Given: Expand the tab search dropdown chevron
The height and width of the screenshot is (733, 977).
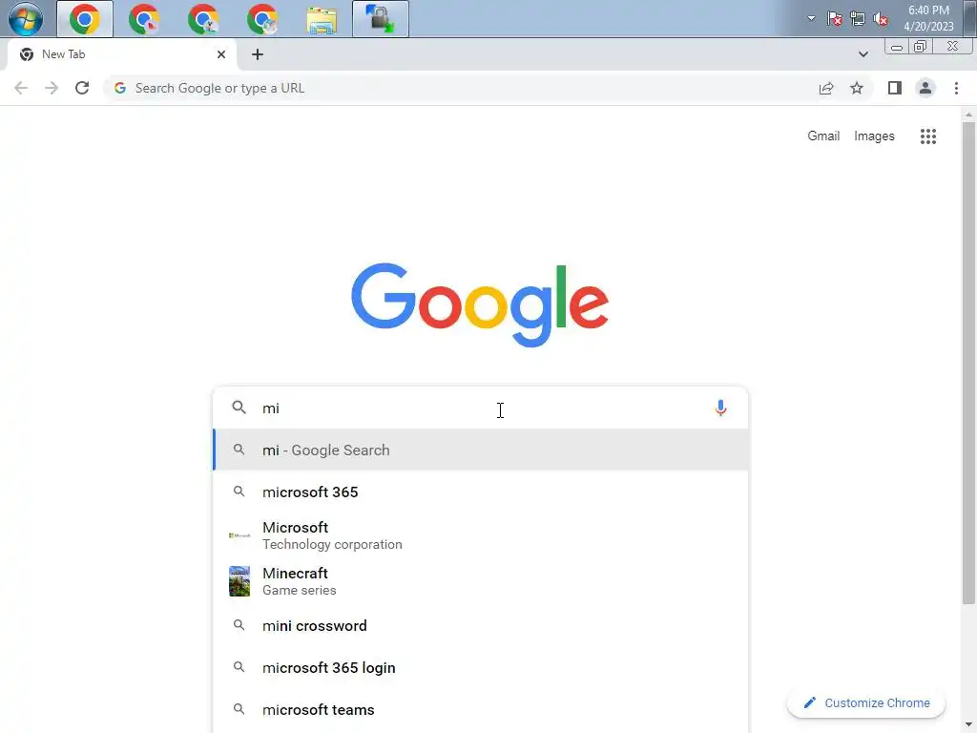Looking at the screenshot, I should point(863,54).
